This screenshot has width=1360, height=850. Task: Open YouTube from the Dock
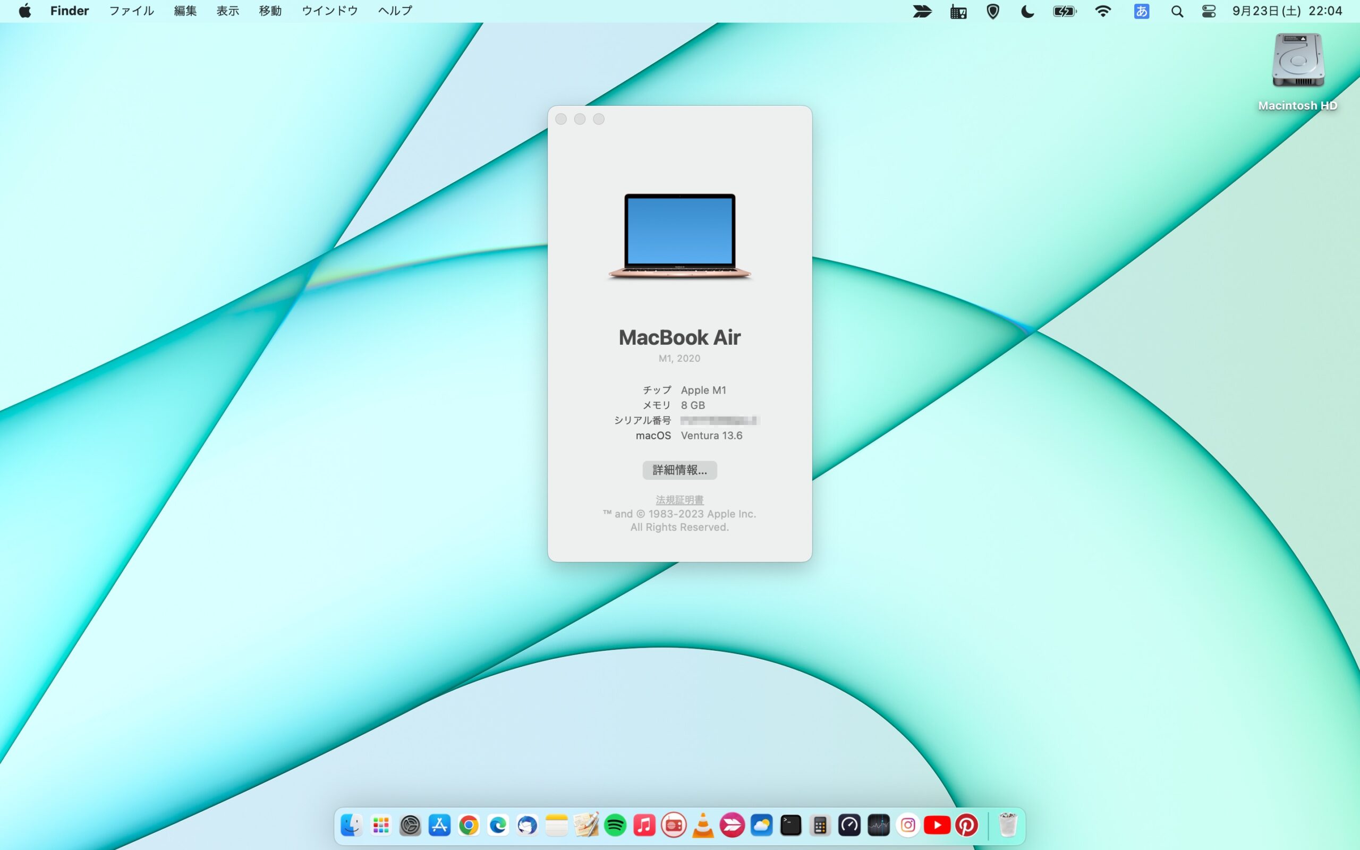[x=937, y=825]
